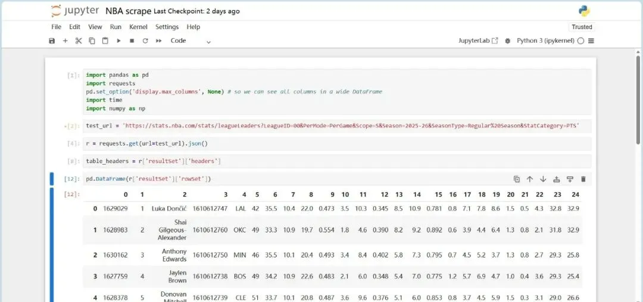Image resolution: width=643 pixels, height=302 pixels.
Task: Open the Settings menu
Action: 167,27
